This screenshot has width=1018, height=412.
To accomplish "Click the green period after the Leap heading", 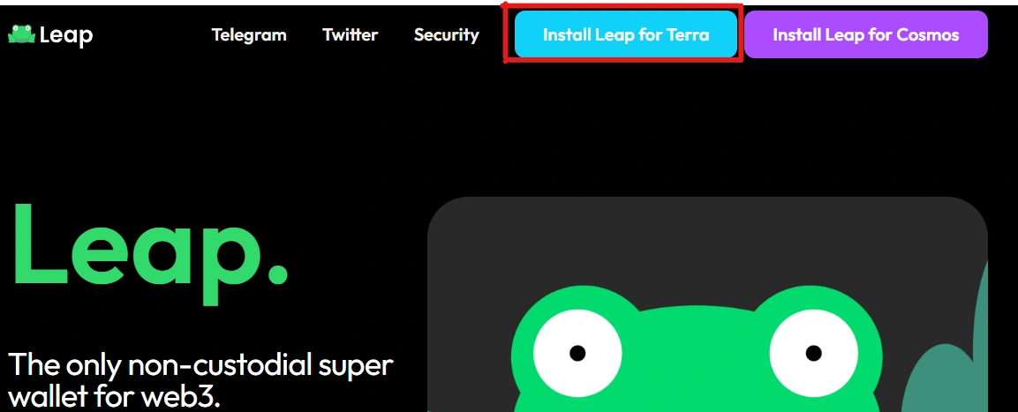I will point(276,273).
